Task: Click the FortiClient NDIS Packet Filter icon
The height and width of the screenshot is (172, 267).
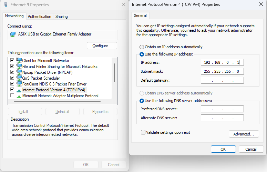Action: click(19, 84)
